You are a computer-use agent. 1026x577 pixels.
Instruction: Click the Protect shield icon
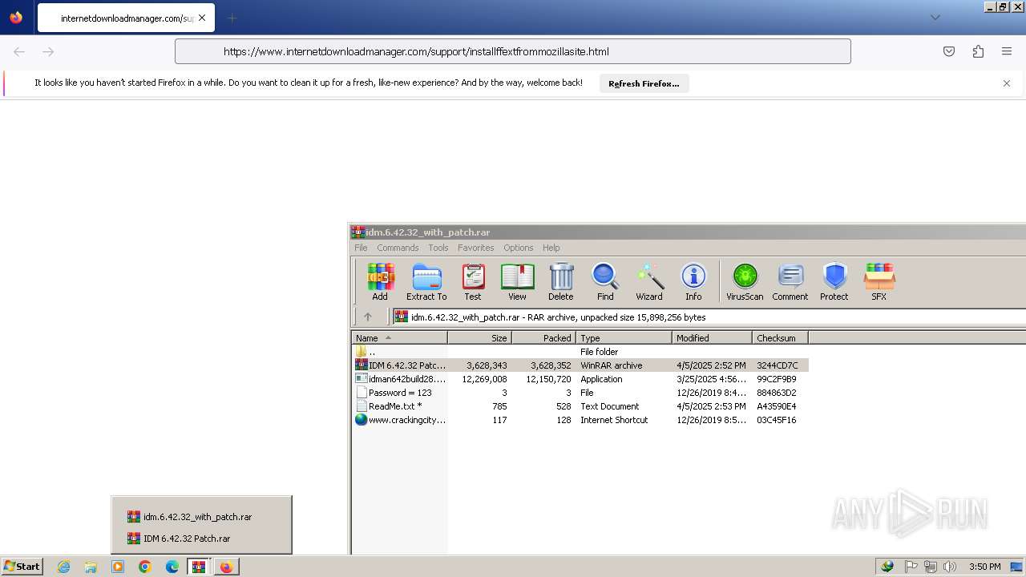834,282
